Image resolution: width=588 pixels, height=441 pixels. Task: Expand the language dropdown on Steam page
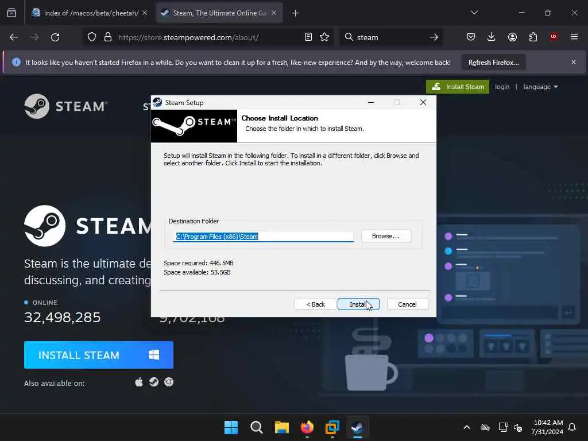(540, 87)
